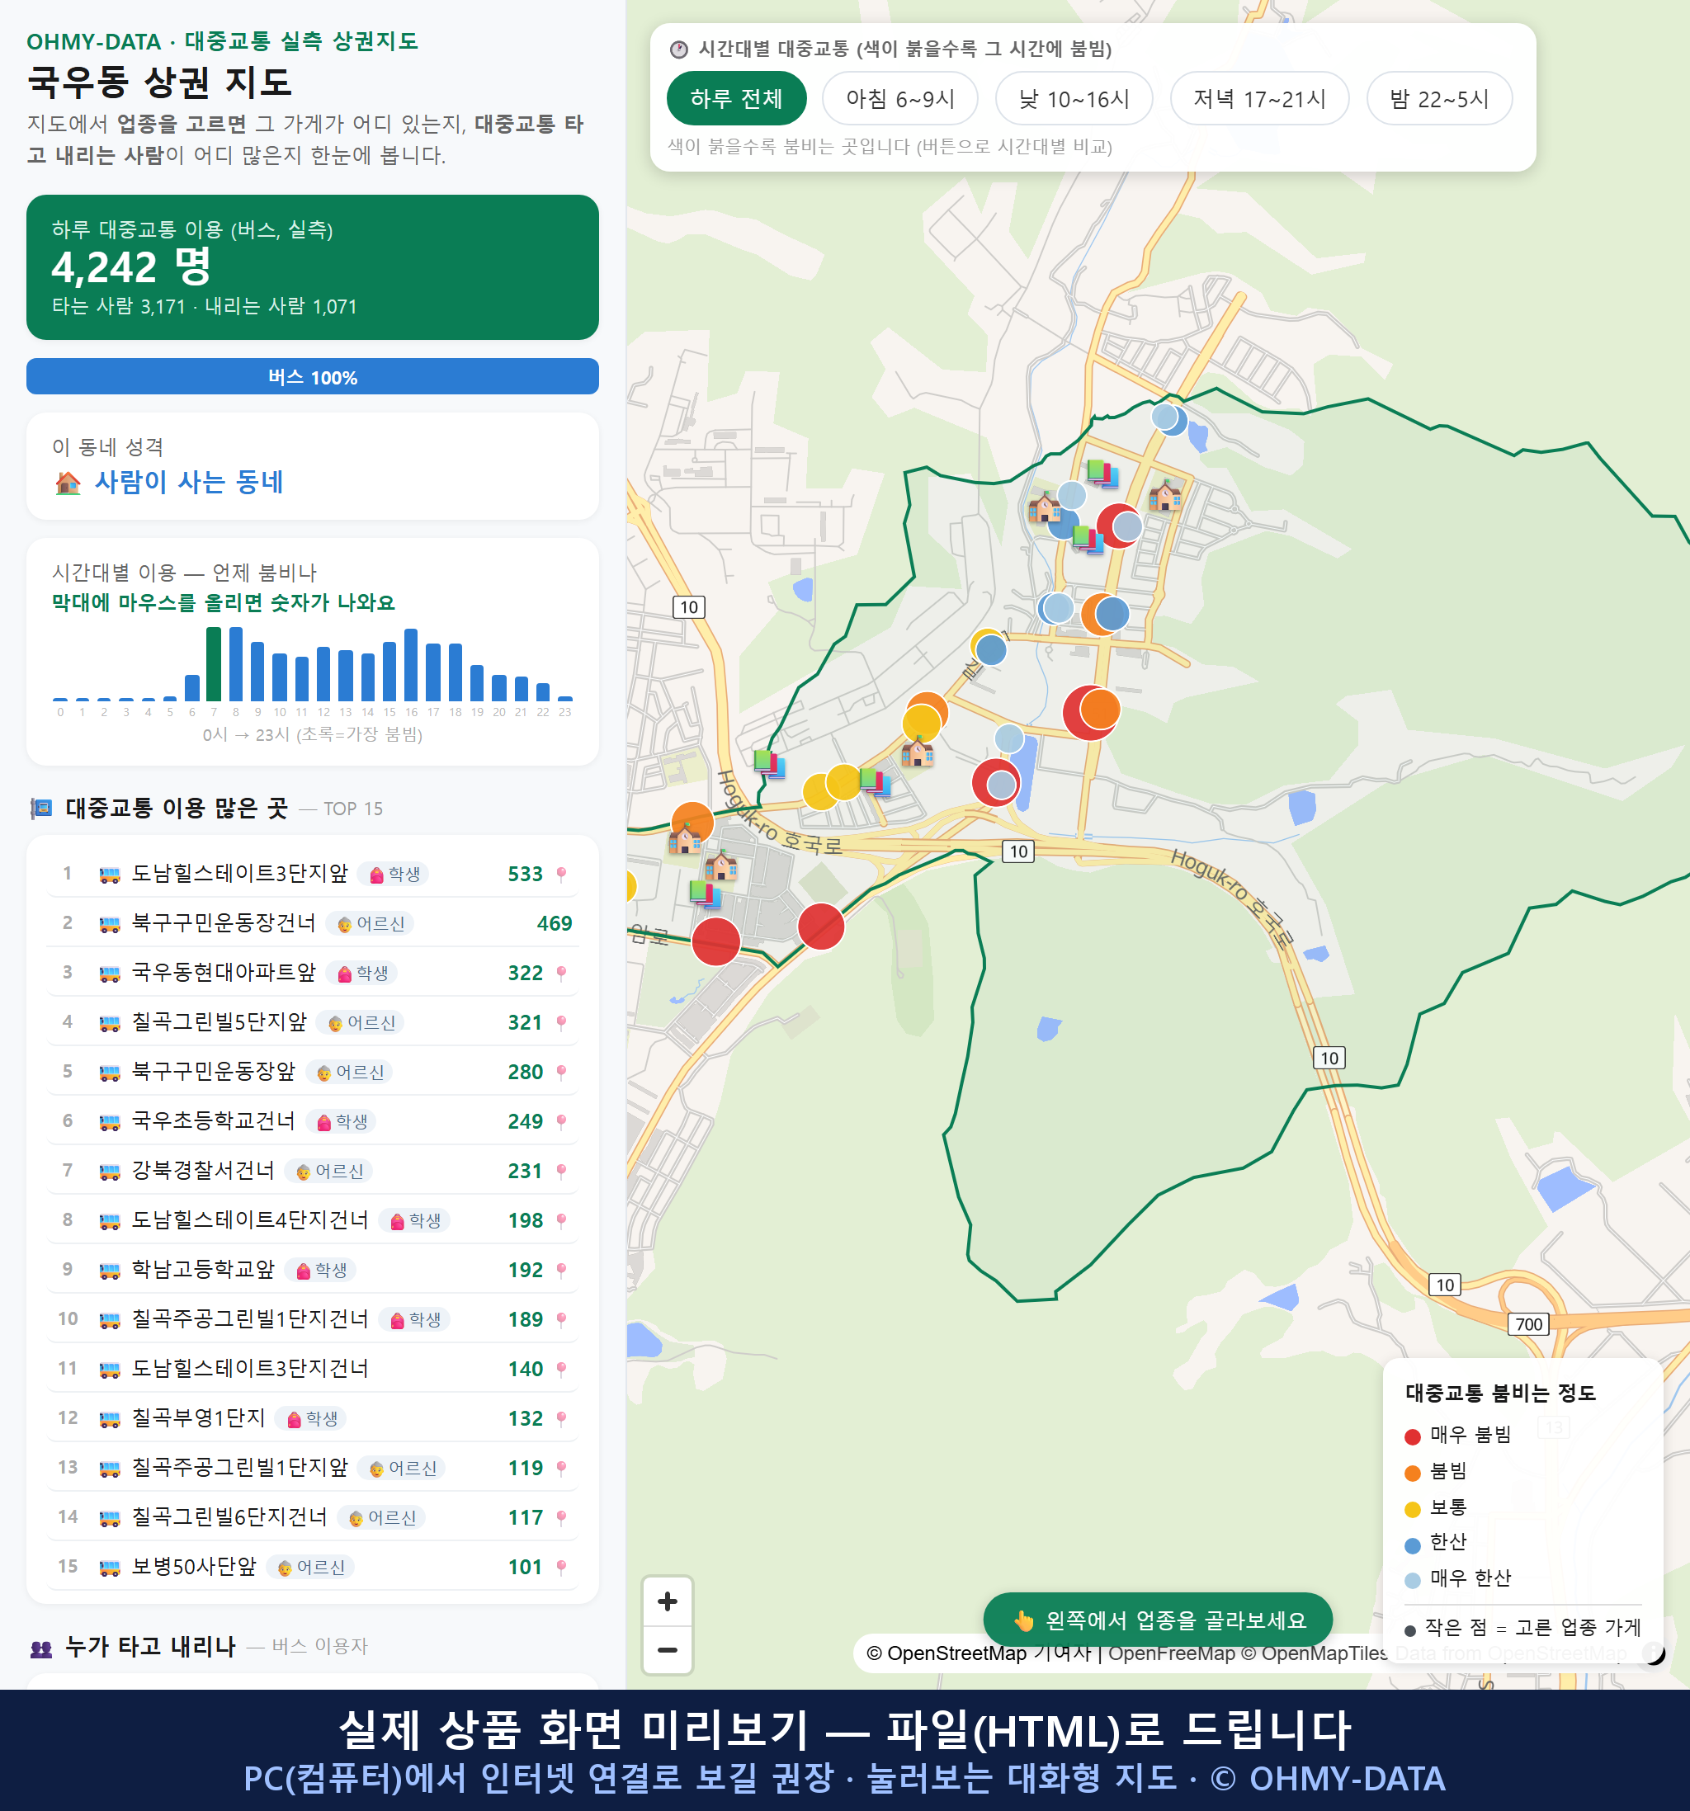Switch to the 아침 6~9시 time filter
This screenshot has height=1811, width=1690.
[900, 98]
